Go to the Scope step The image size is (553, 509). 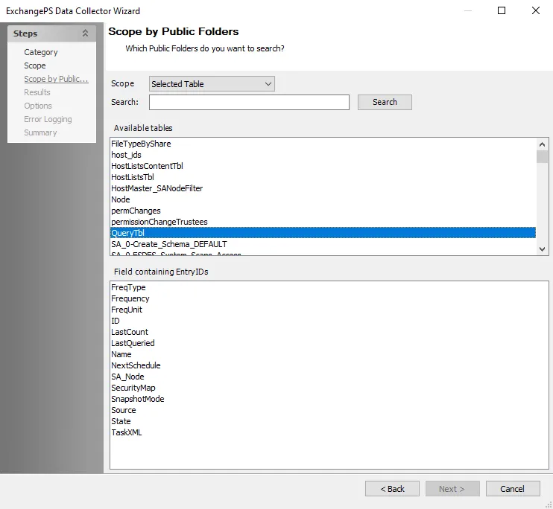(35, 65)
